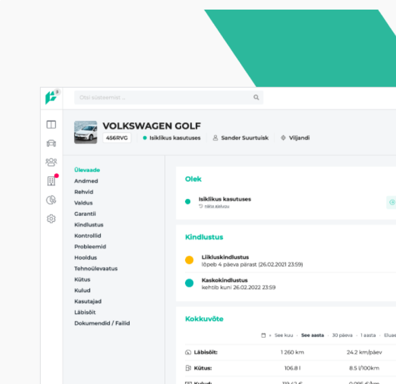This screenshot has height=384, width=396.
Task: Click the 456RVG license plate badge
Action: click(117, 138)
